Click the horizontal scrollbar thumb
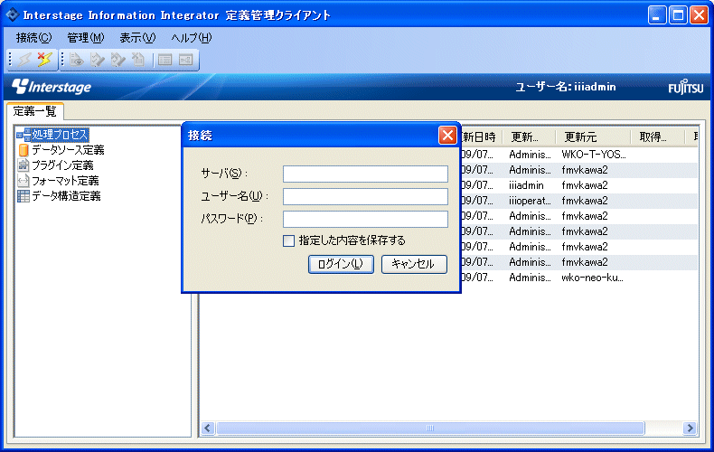Screen dimensions: 714x452 tap(430, 428)
